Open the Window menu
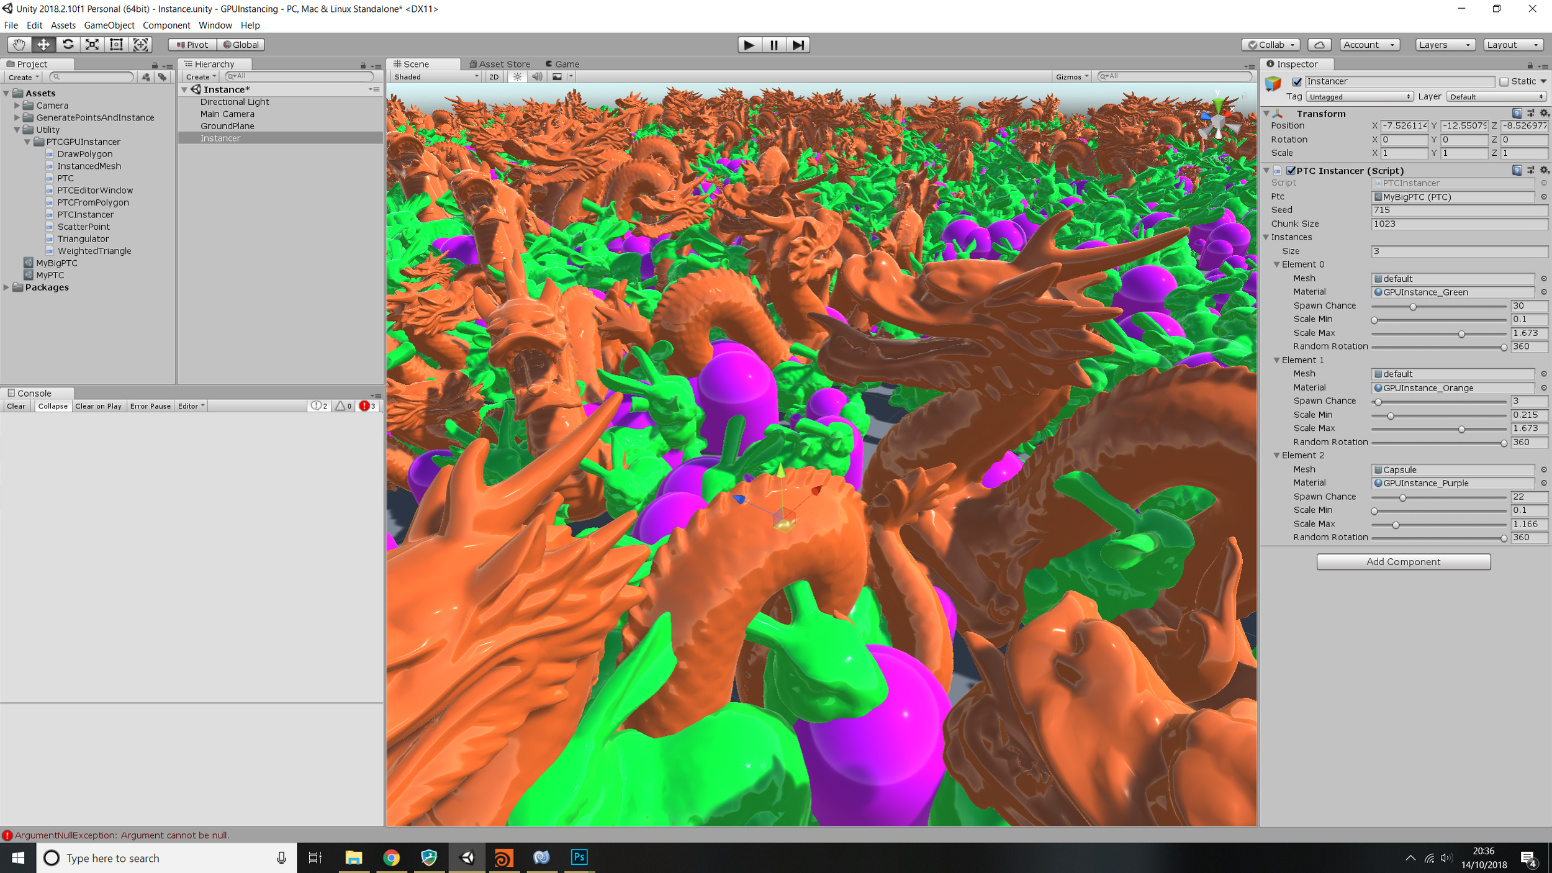1552x873 pixels. point(215,25)
